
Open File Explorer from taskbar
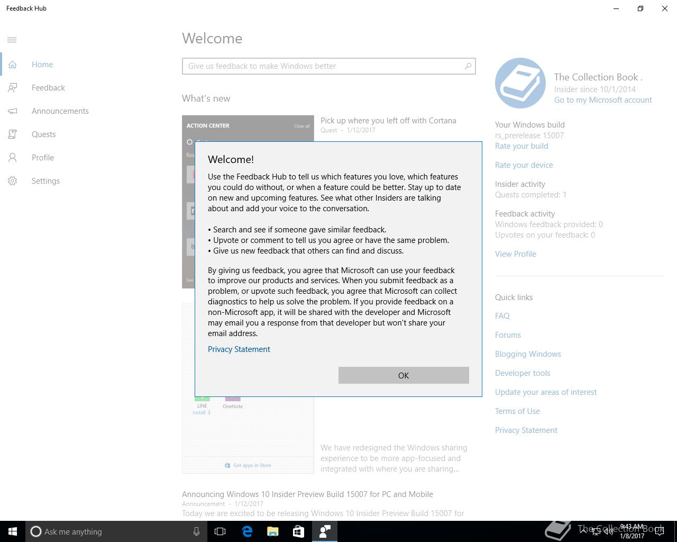pos(273,531)
